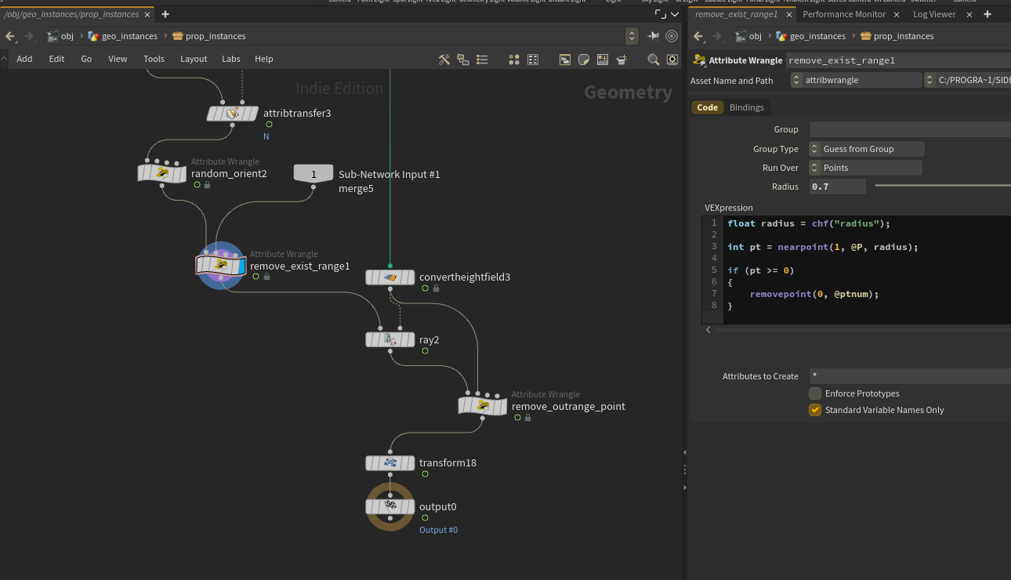Adjust the Radius slider track
The image size is (1011, 580).
[943, 186]
